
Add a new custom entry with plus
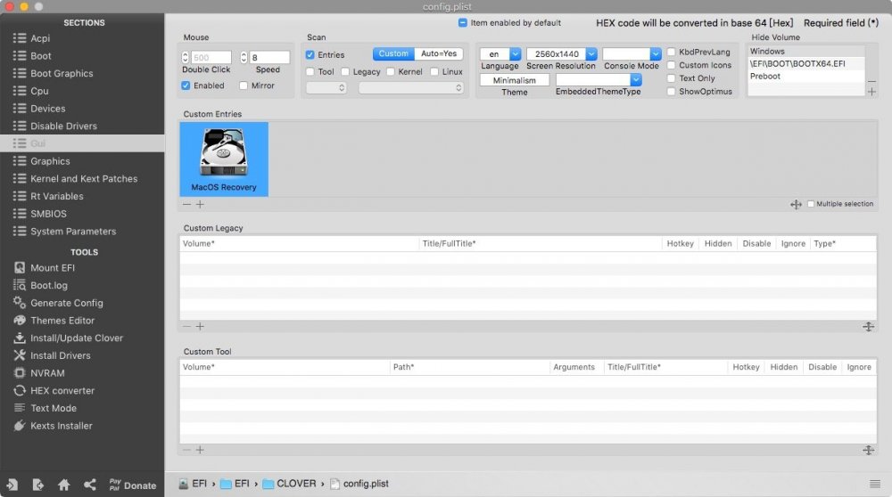click(x=200, y=204)
